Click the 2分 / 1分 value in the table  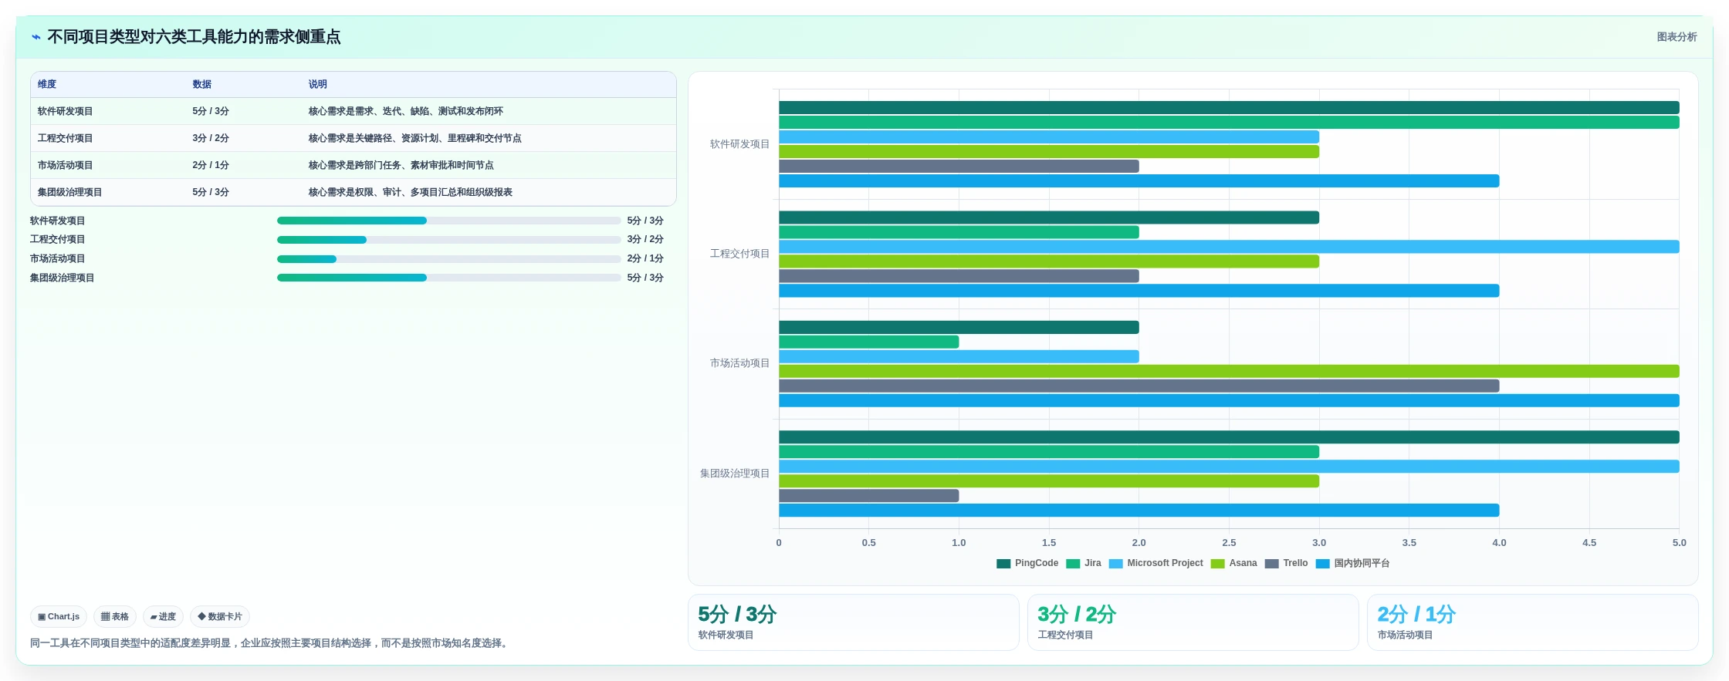coord(211,166)
